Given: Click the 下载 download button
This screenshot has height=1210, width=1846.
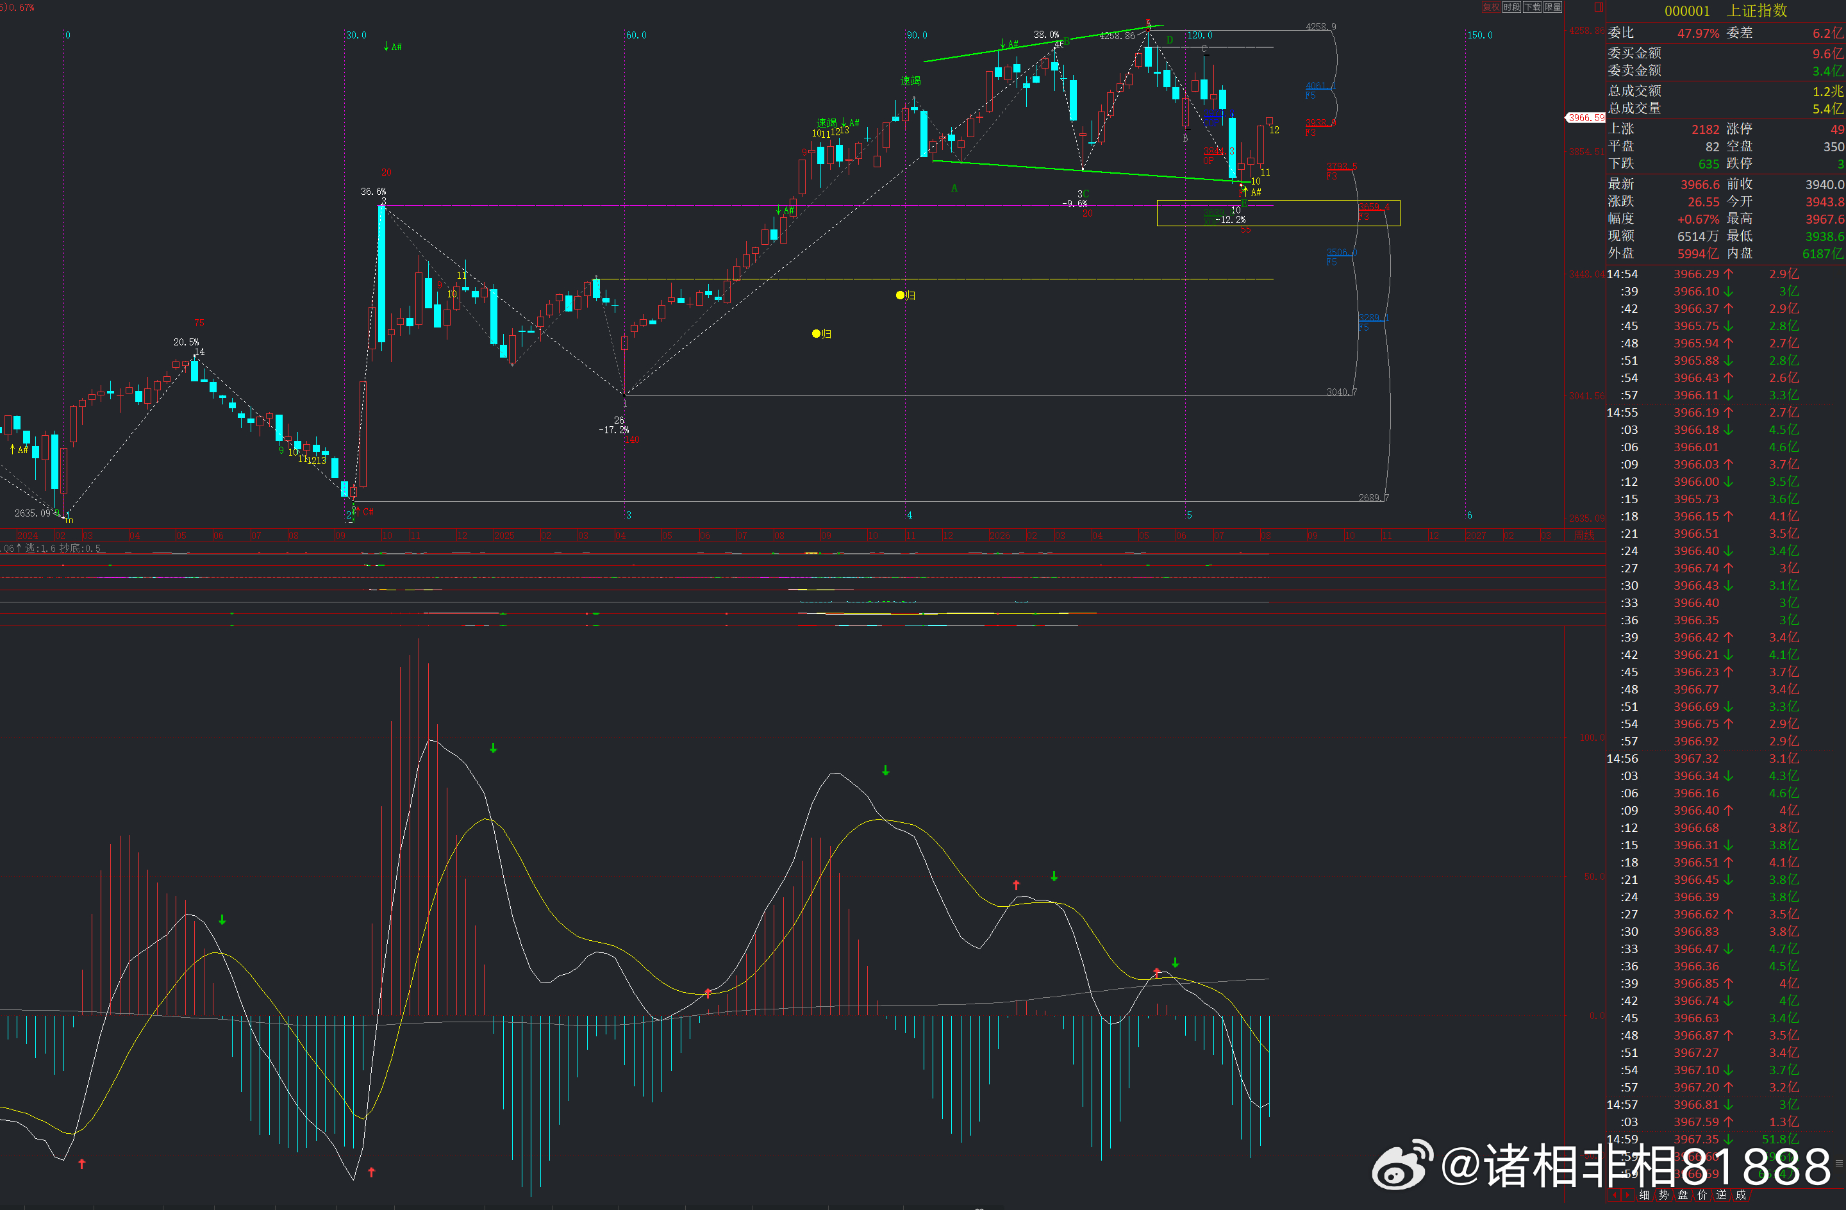Looking at the screenshot, I should (x=1532, y=7).
